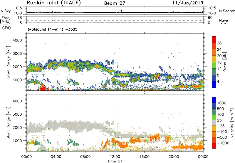
Task: Click the 'Power [dB]' colorbar label
Action: [224, 62]
